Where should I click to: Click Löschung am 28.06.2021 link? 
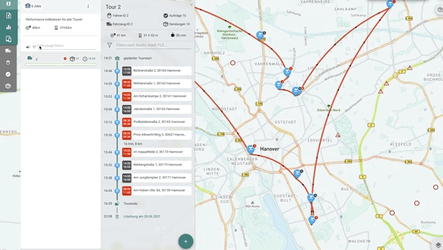pyautogui.click(x=142, y=216)
